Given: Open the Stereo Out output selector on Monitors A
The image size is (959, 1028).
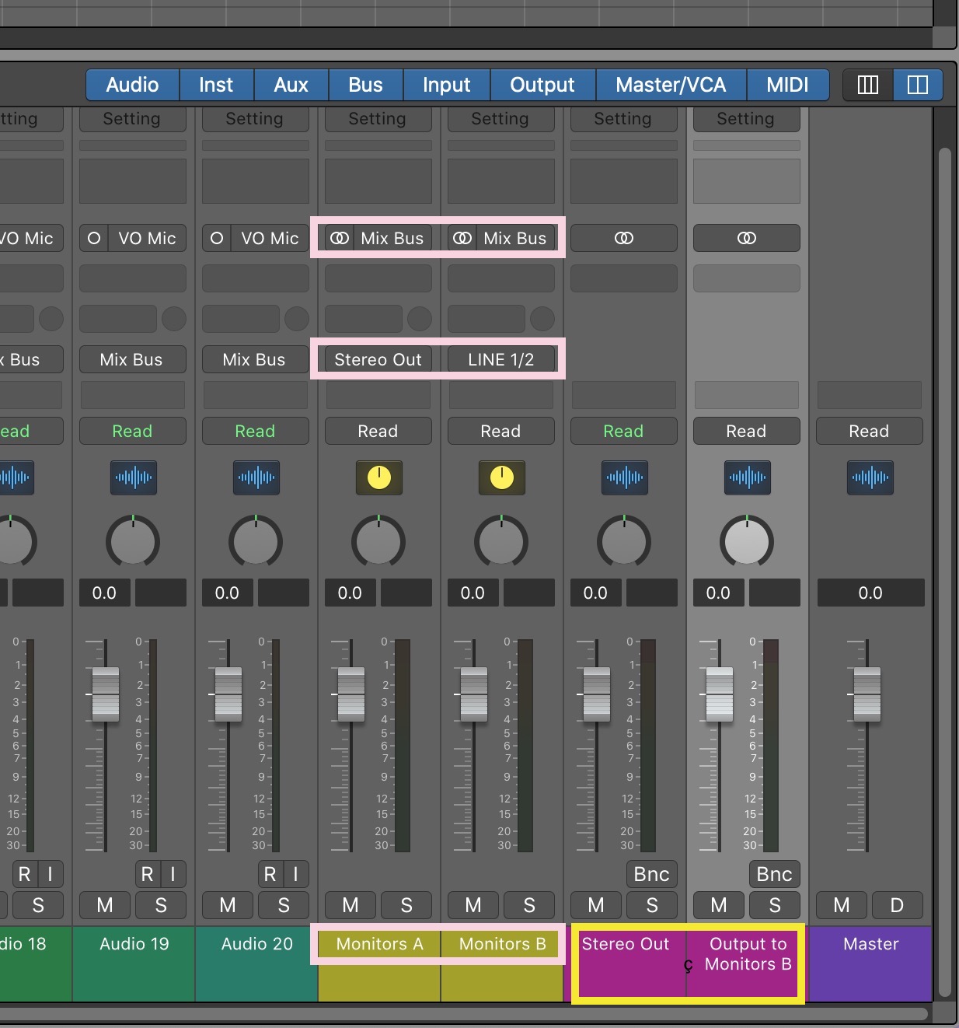Looking at the screenshot, I should (x=378, y=359).
